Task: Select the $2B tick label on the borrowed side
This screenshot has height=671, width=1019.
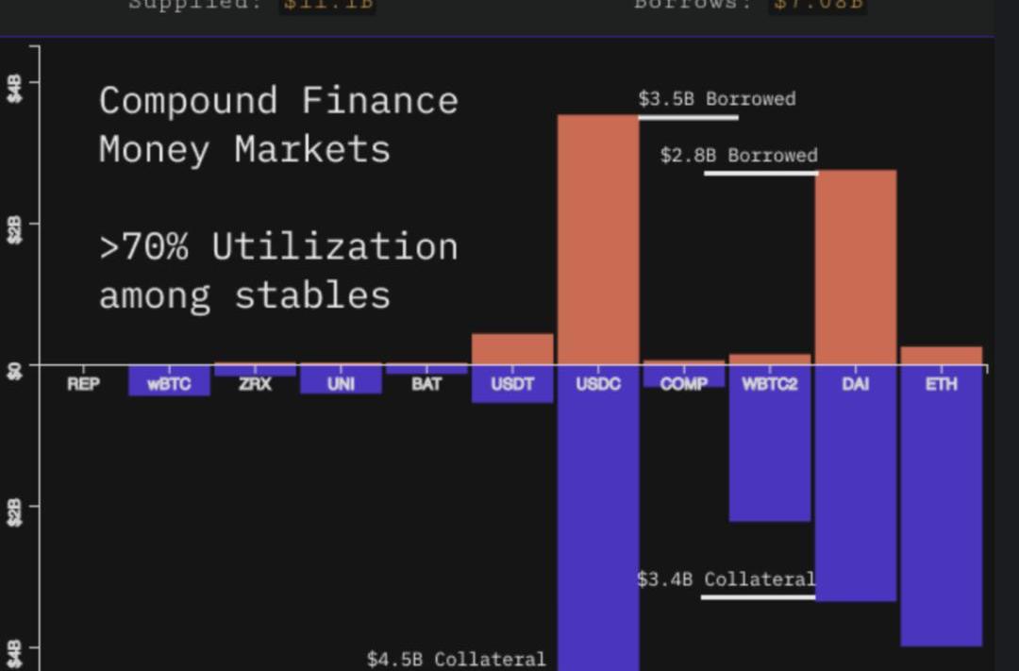Action: 15,231
